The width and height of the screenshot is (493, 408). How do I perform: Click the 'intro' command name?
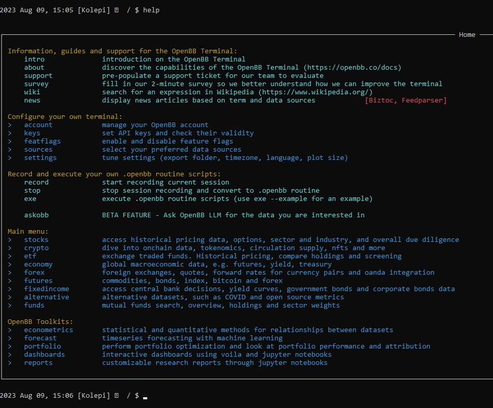point(34,59)
